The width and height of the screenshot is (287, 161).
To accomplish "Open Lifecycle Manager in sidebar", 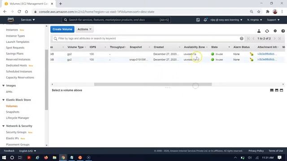I will pyautogui.click(x=17, y=118).
